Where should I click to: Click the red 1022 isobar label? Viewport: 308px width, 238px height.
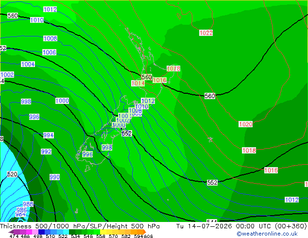[206, 33]
